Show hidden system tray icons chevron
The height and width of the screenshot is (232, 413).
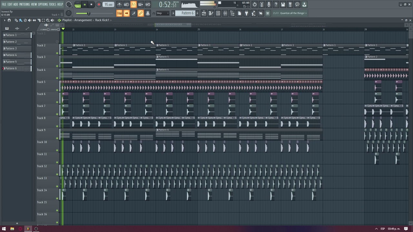376,229
